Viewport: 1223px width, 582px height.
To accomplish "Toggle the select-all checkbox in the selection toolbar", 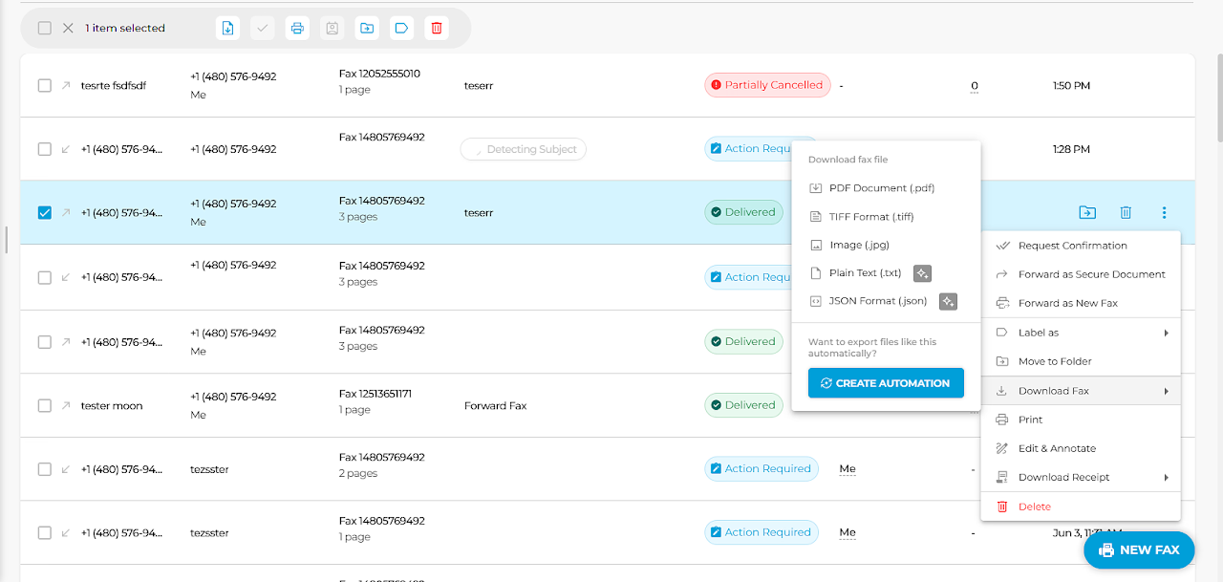I will 44,28.
